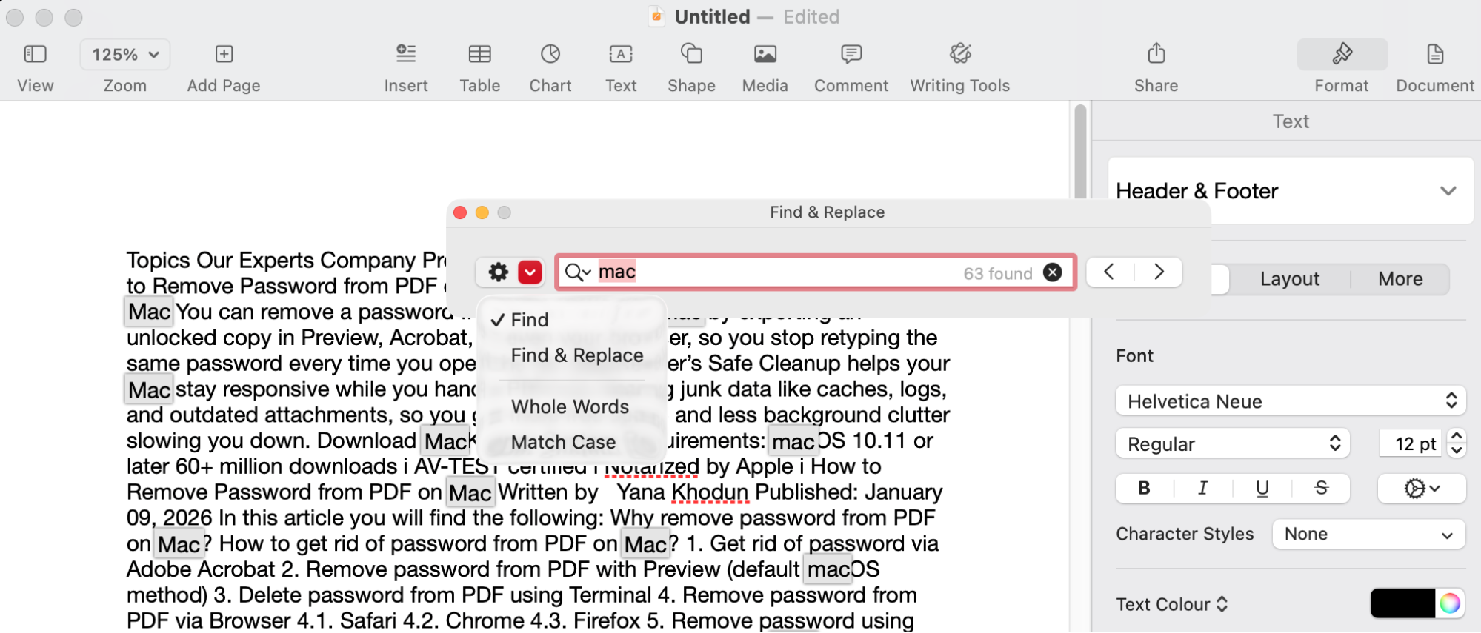Add a Comment from the toolbar
This screenshot has width=1481, height=633.
(x=851, y=54)
